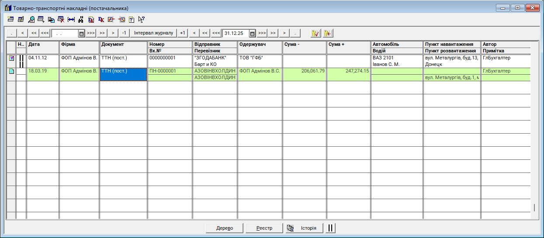The height and width of the screenshot is (238, 544).
Task: Toggle the double-bar button beside 'Історія'
Action: point(330,228)
